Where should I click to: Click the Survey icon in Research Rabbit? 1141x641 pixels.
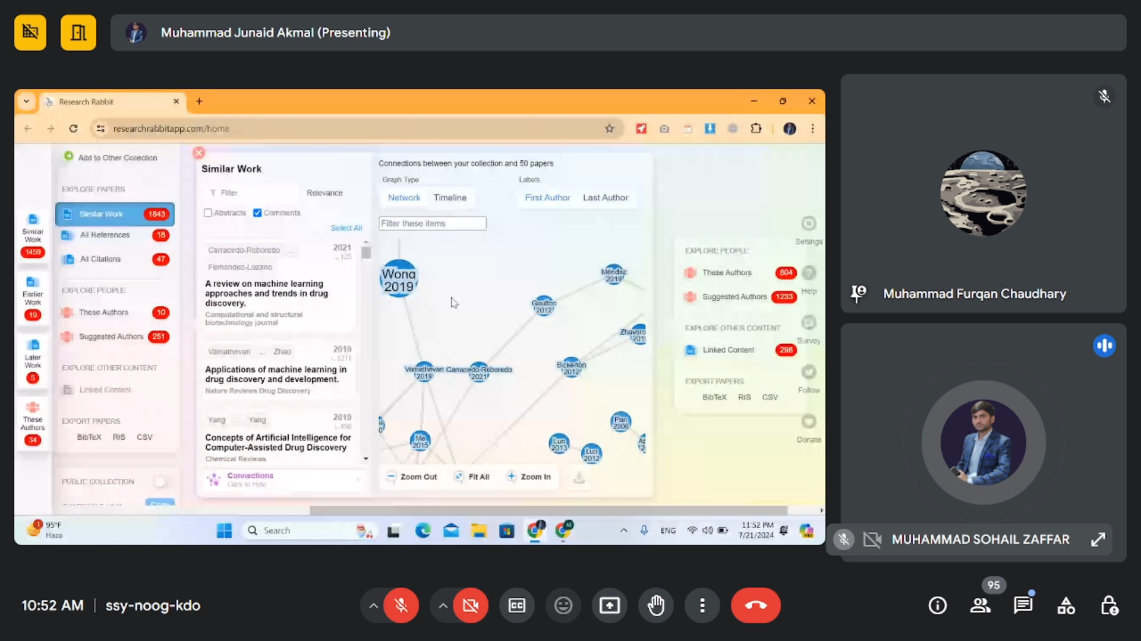coord(809,323)
